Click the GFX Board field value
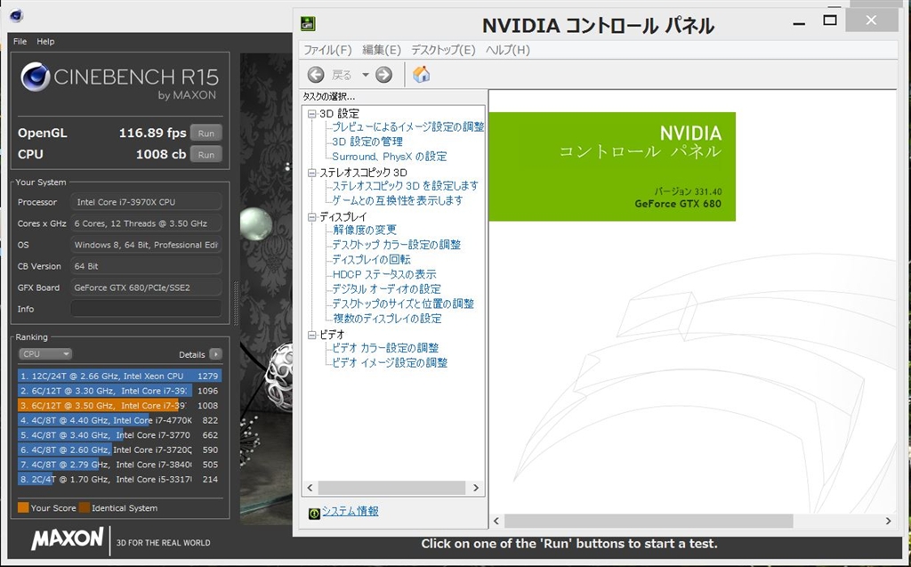Viewport: 911px width, 567px height. point(146,288)
